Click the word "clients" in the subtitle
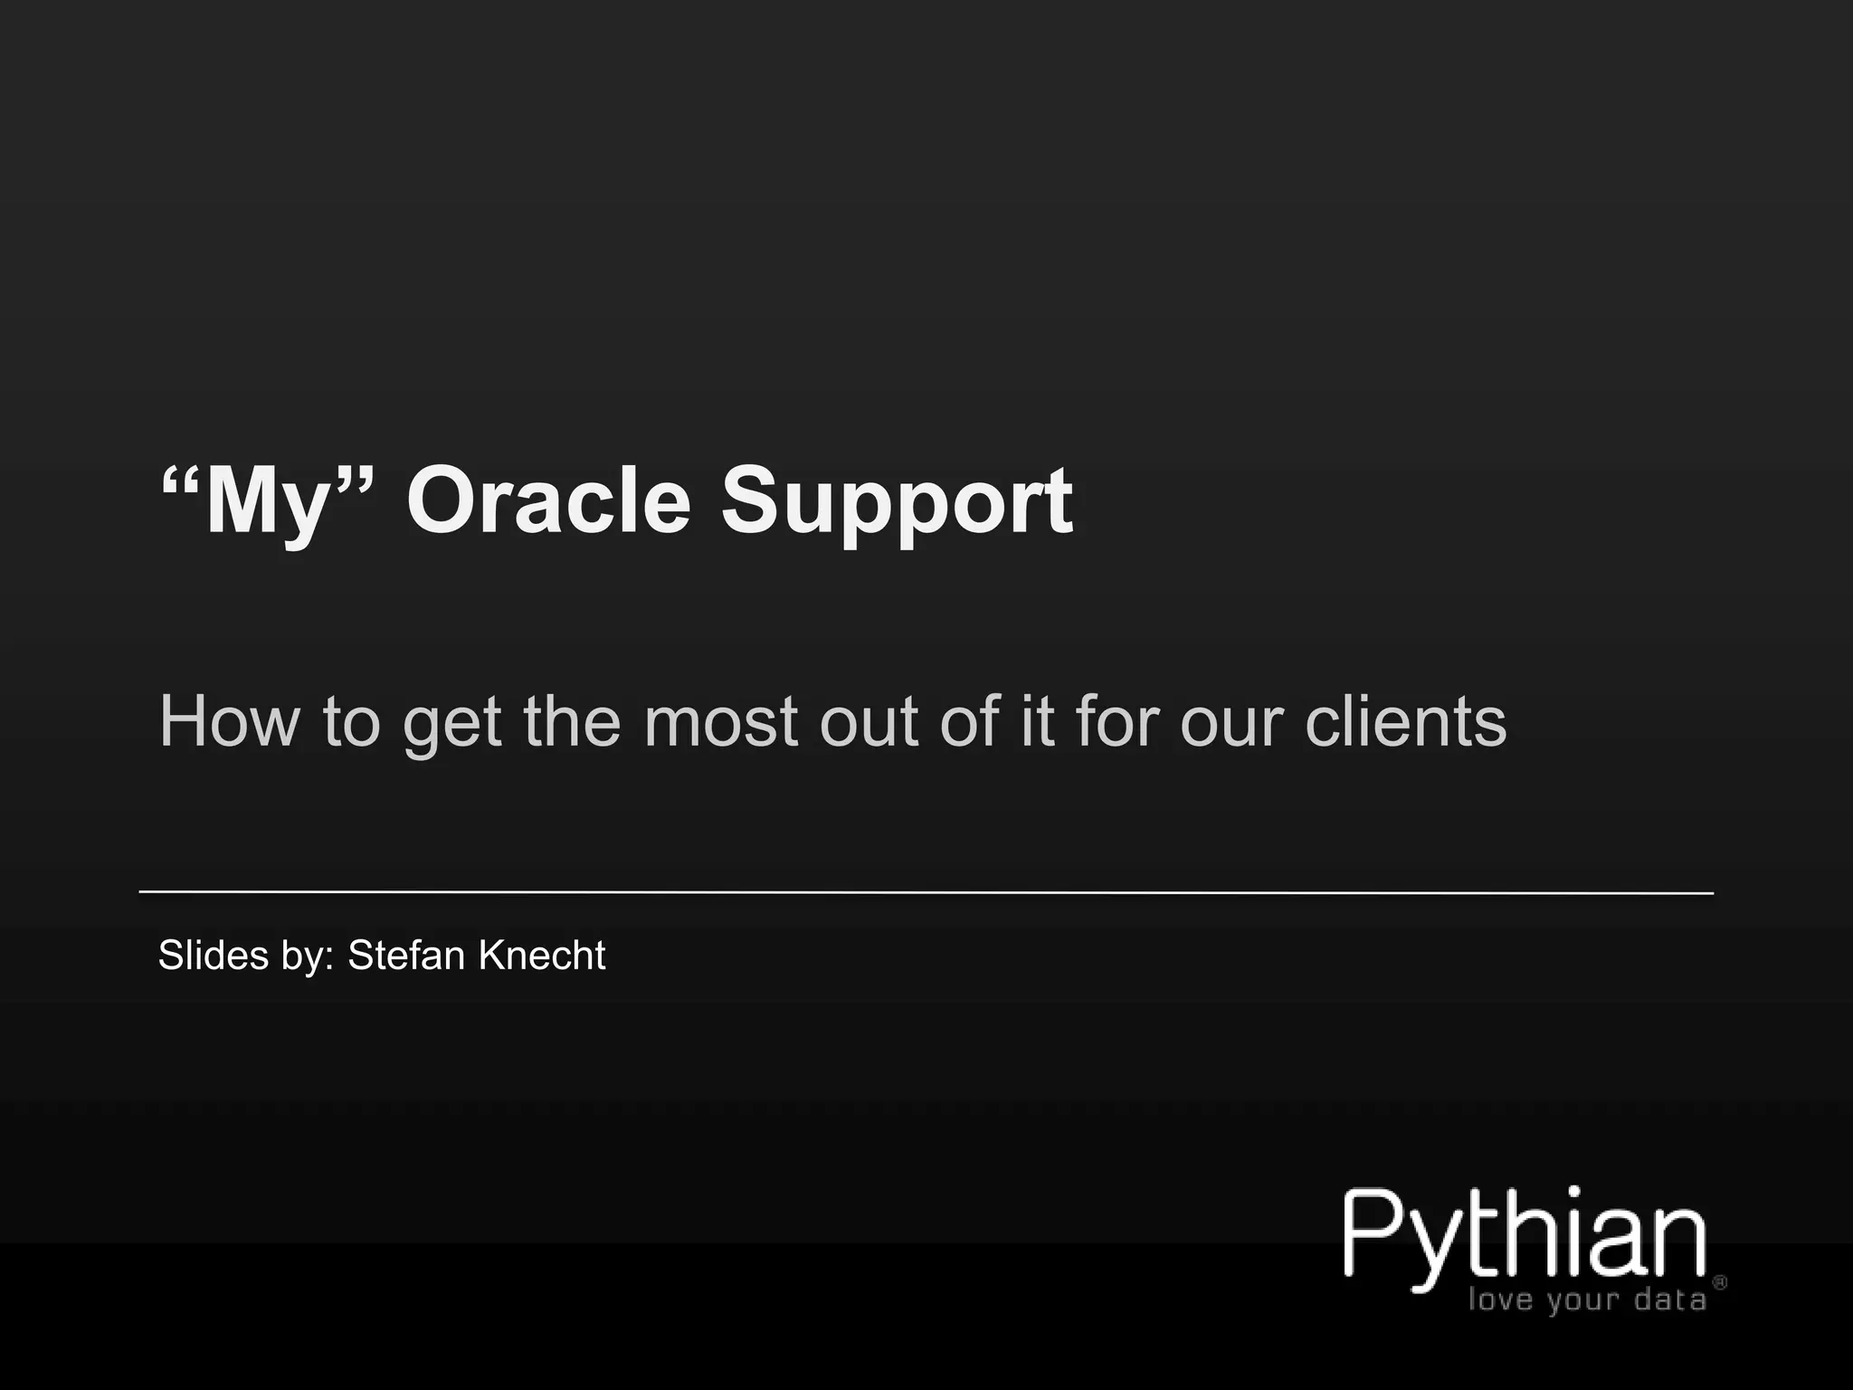1853x1390 pixels. pos(1405,721)
